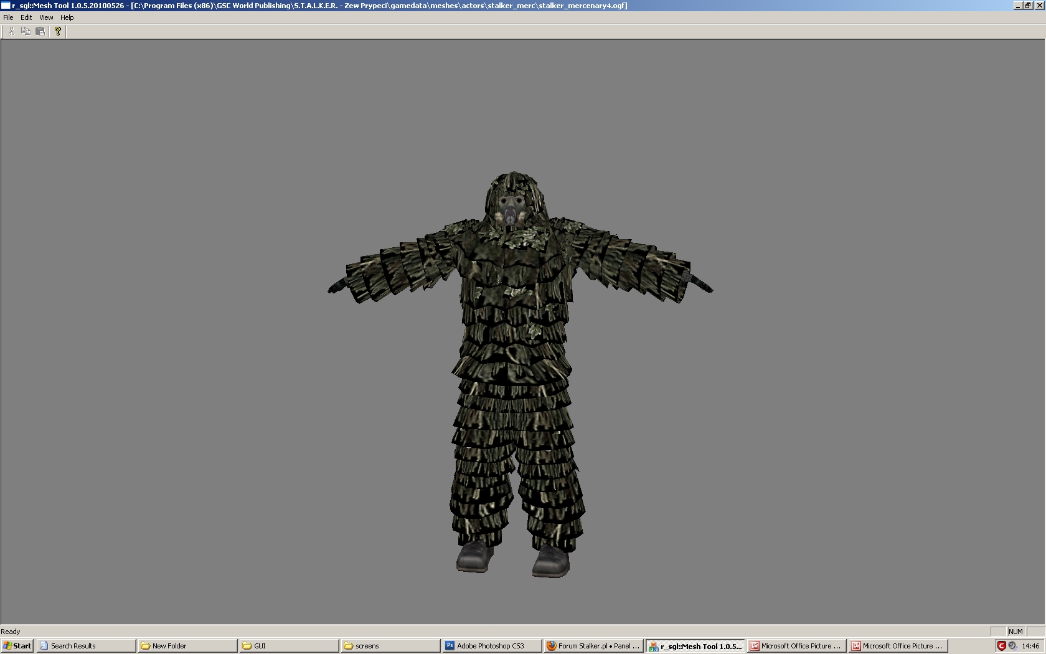Click the ghillie suit model in the viewport
Viewport: 1046px width, 654px height.
[x=520, y=374]
